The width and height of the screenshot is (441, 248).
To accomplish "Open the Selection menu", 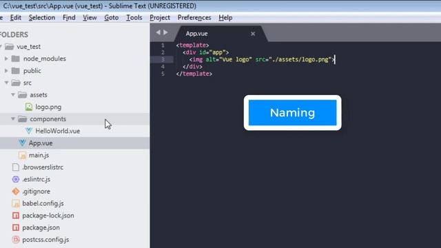I will [x=42, y=18].
